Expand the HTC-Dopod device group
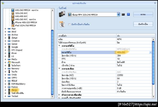 [6, 50]
